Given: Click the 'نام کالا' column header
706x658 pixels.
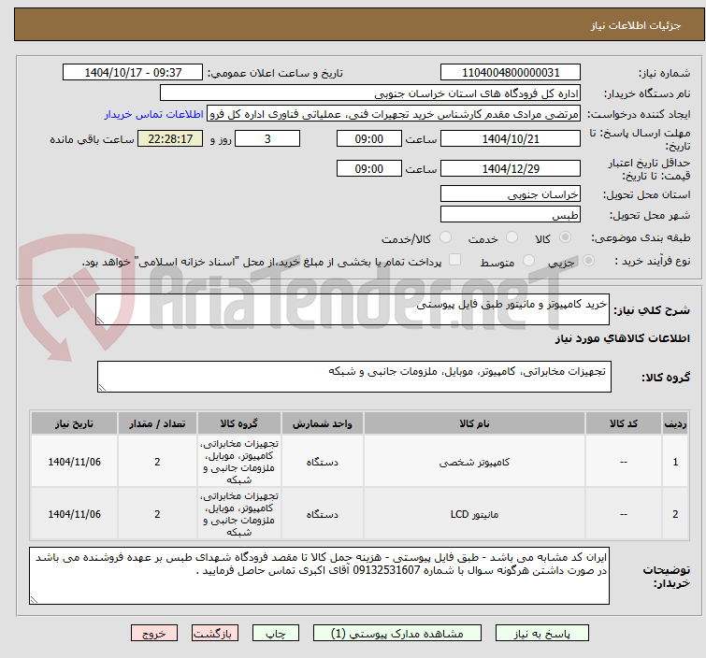Looking at the screenshot, I should (x=474, y=423).
